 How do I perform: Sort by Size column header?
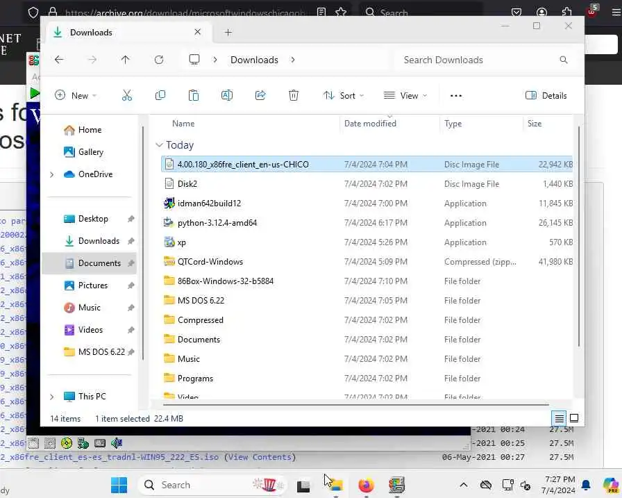535,124
